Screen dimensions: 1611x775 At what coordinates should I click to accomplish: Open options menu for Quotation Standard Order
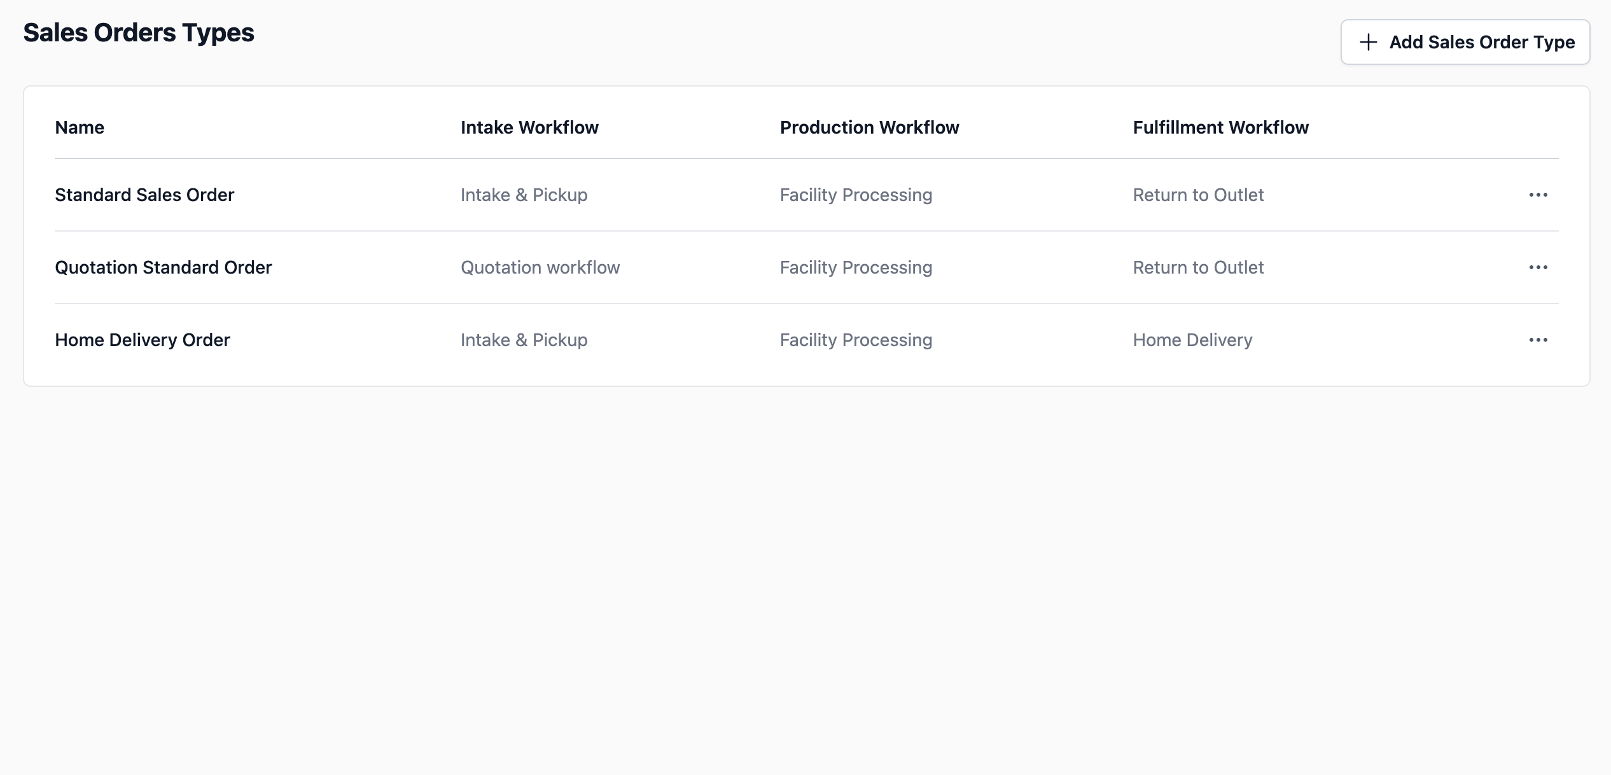1538,267
